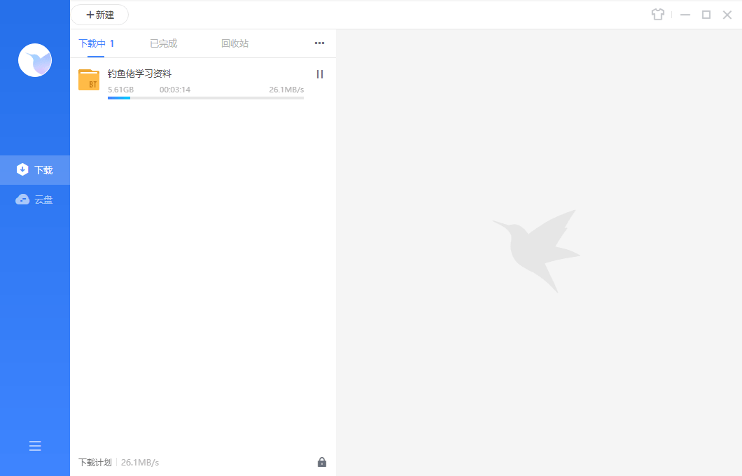Expand the three-dot more options menu
This screenshot has height=476, width=742.
319,43
